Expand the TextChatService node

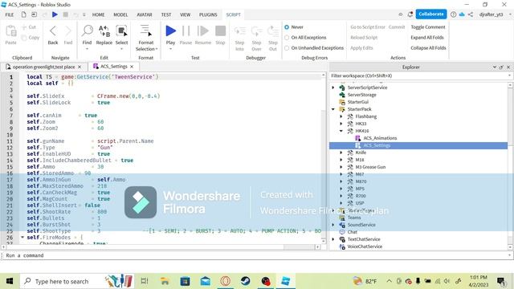(333, 239)
